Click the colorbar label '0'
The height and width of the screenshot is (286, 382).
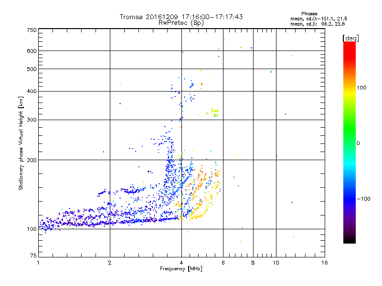pyautogui.click(x=358, y=143)
